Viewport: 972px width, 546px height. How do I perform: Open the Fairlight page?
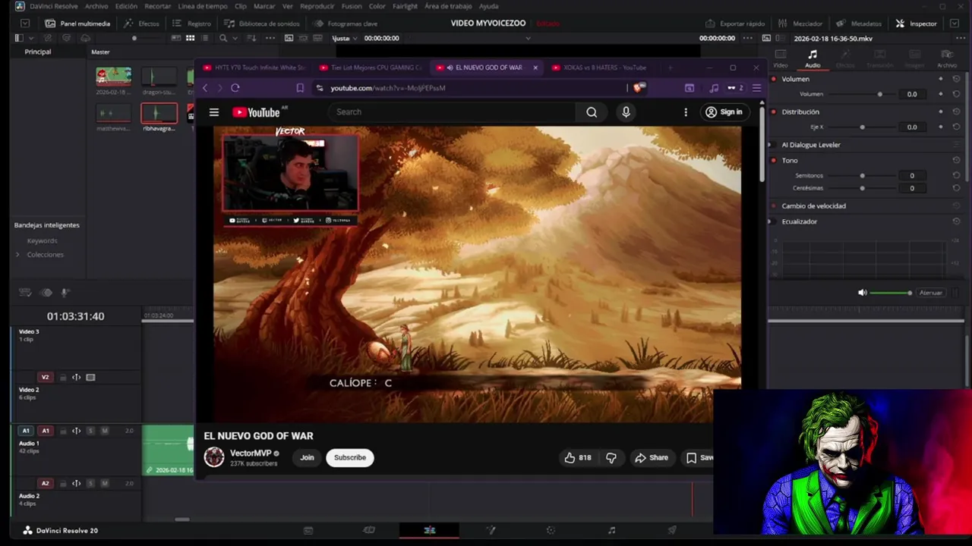[x=611, y=530]
